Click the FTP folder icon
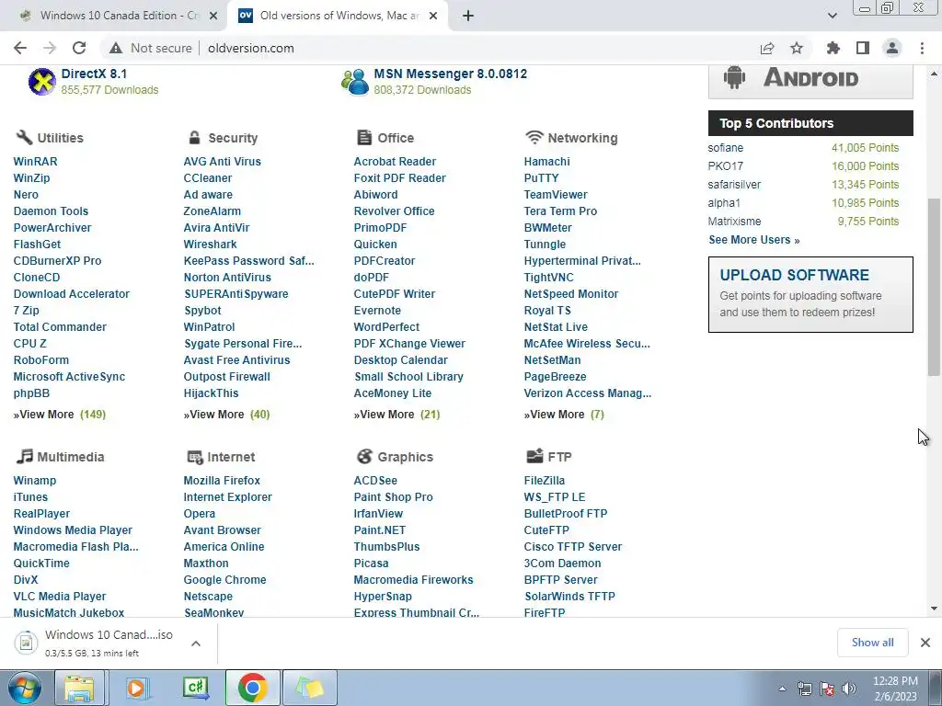This screenshot has height=706, width=942. click(534, 456)
